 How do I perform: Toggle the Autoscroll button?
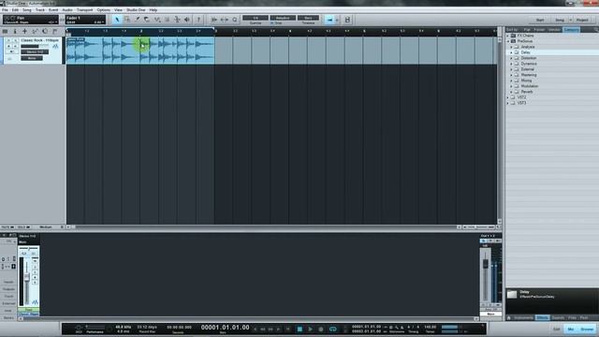coord(329,20)
